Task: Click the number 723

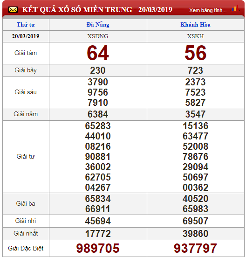Action: click(195, 70)
